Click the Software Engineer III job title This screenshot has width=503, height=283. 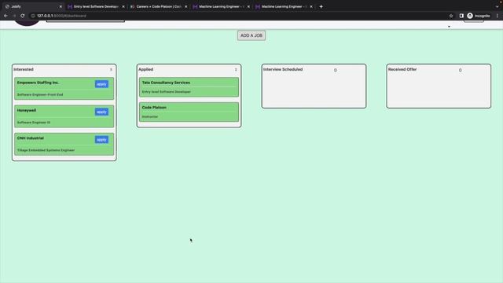click(34, 123)
